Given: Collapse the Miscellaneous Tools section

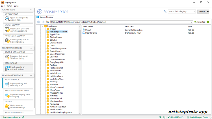Looking at the screenshot, I should click(31, 75).
